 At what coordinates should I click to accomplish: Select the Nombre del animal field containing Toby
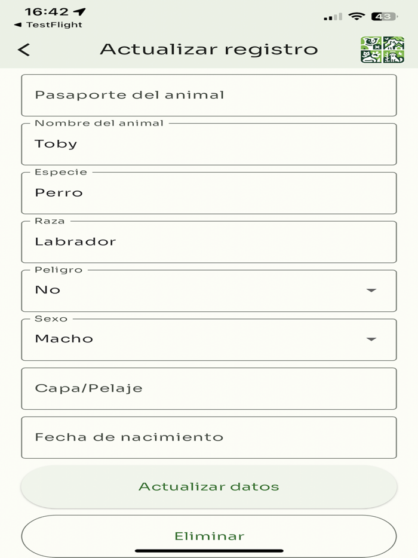point(209,143)
